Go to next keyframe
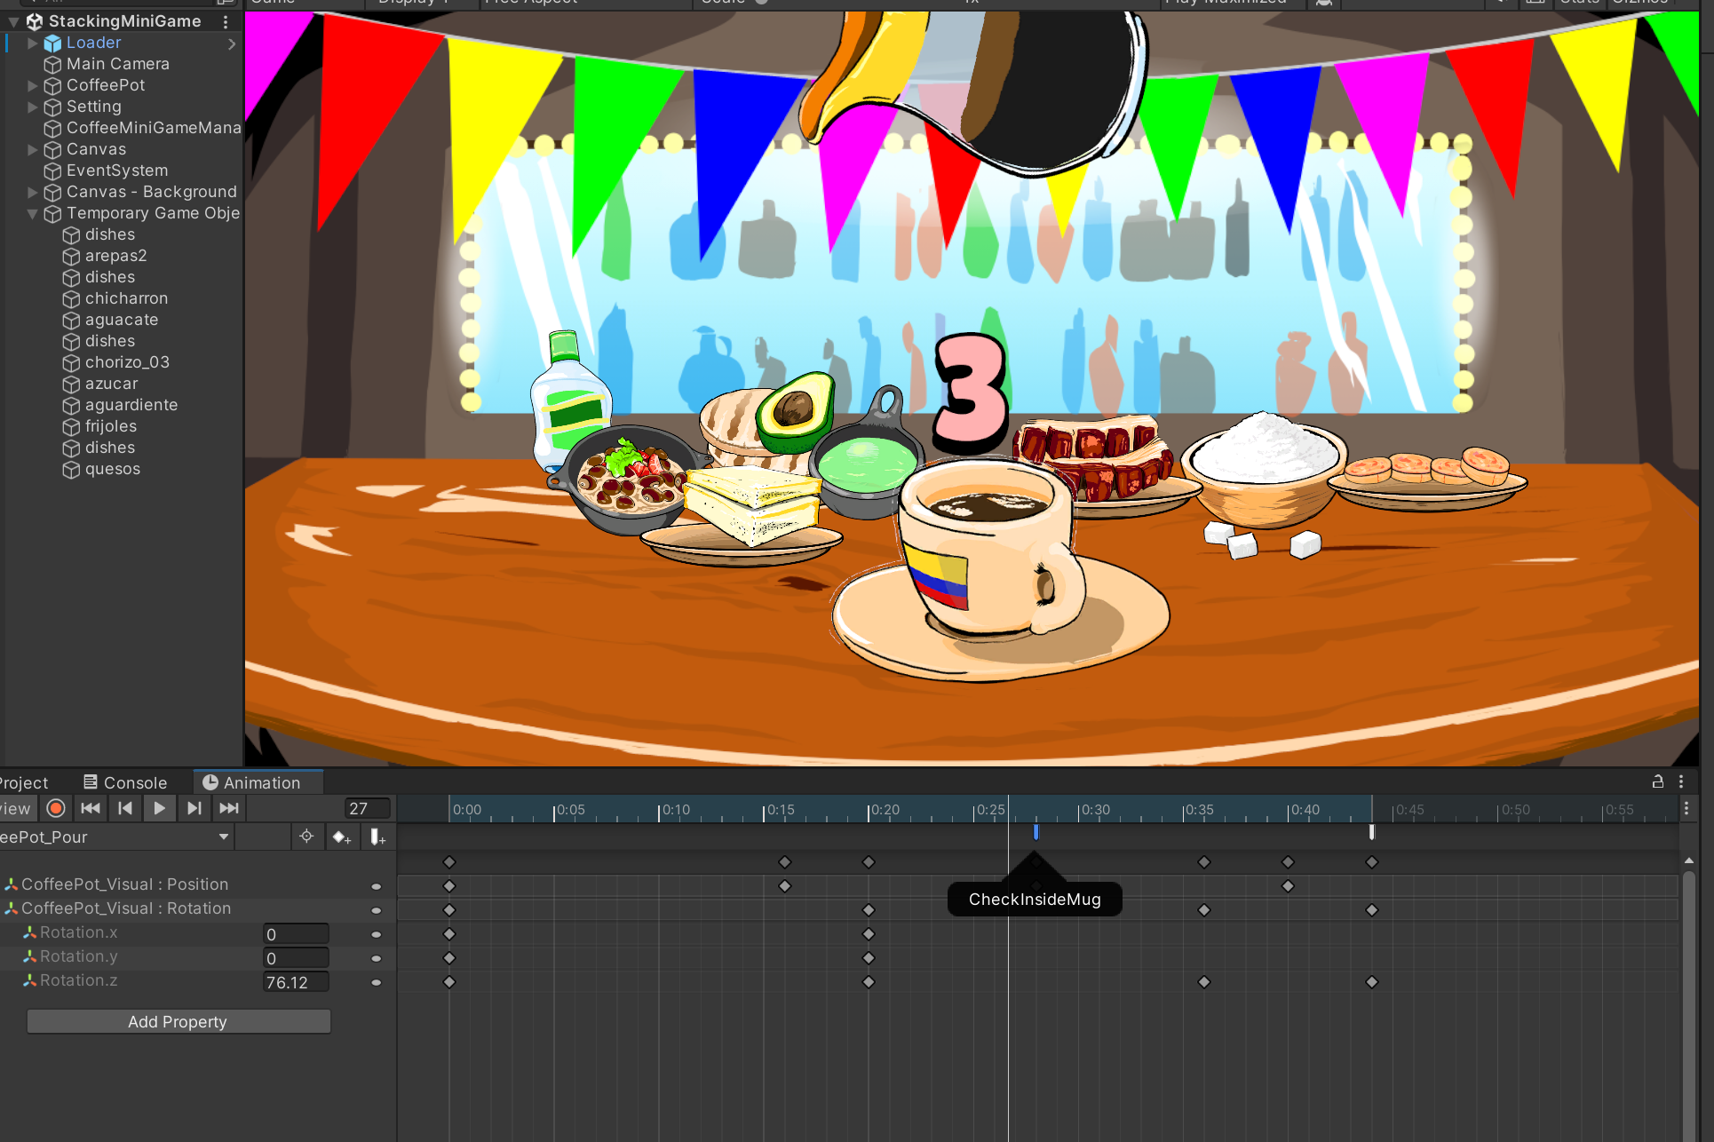This screenshot has width=1714, height=1142. pos(194,808)
